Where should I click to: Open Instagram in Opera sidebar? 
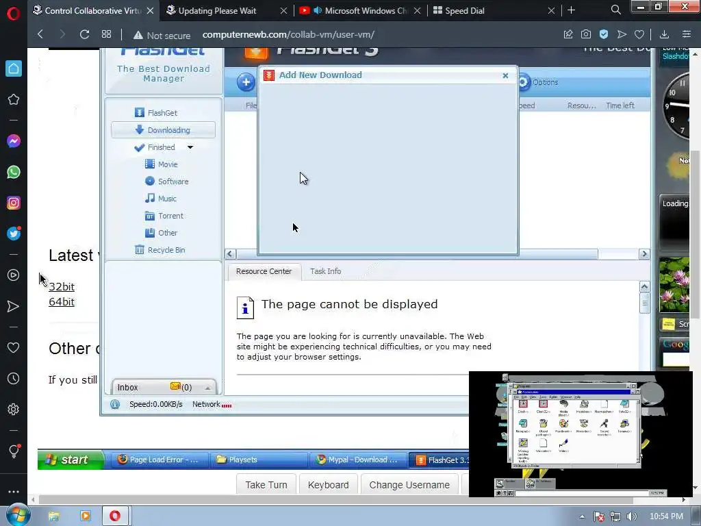coord(14,203)
